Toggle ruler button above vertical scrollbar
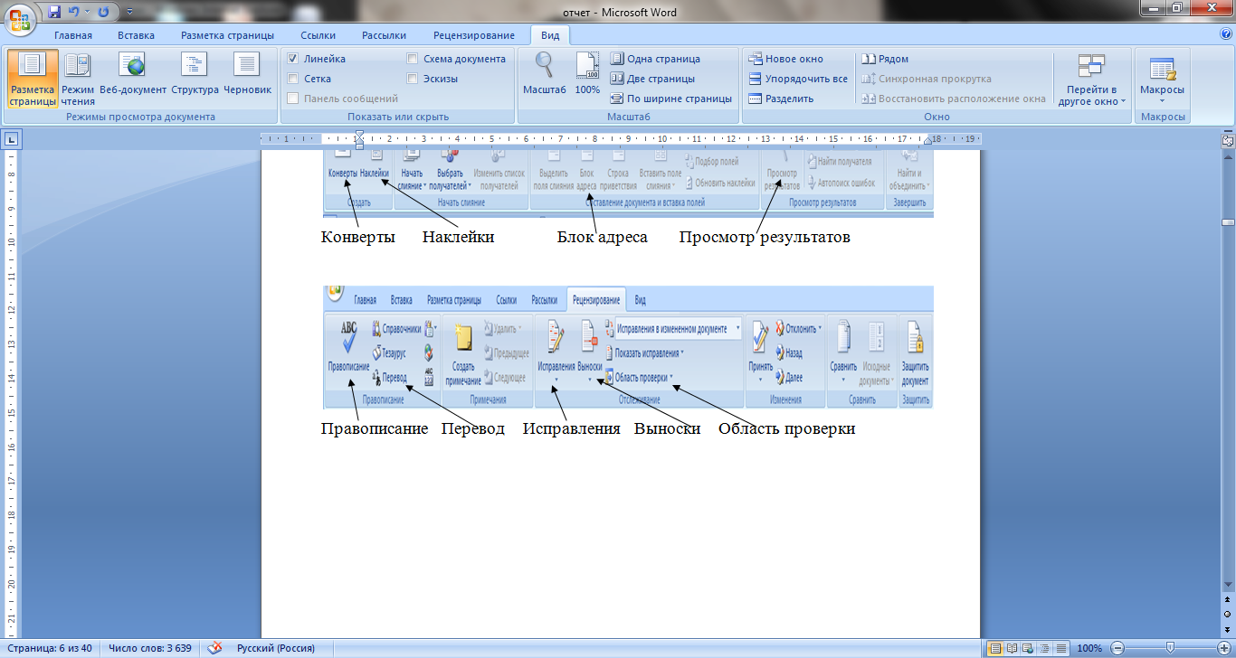This screenshot has width=1236, height=658. (1228, 140)
